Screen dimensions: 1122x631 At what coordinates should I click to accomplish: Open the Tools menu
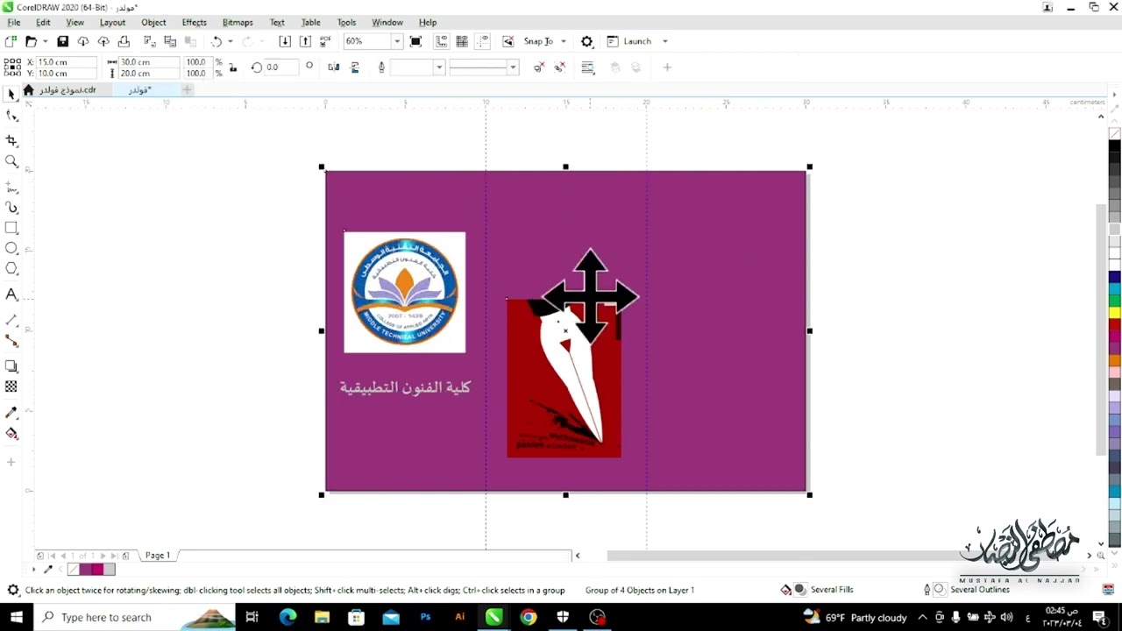tap(346, 22)
